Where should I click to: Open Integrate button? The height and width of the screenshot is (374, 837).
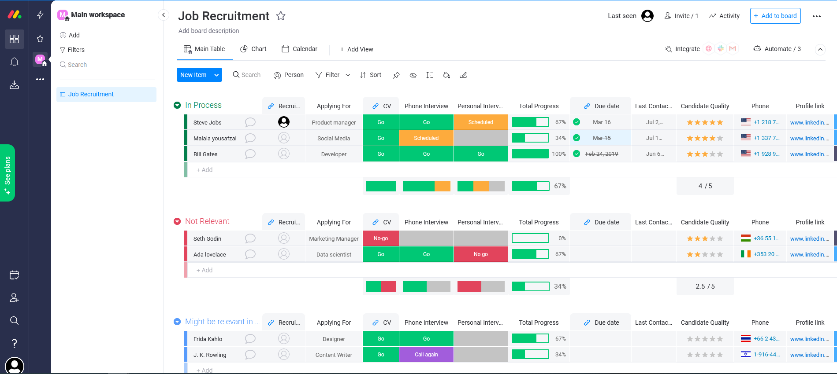pos(682,49)
